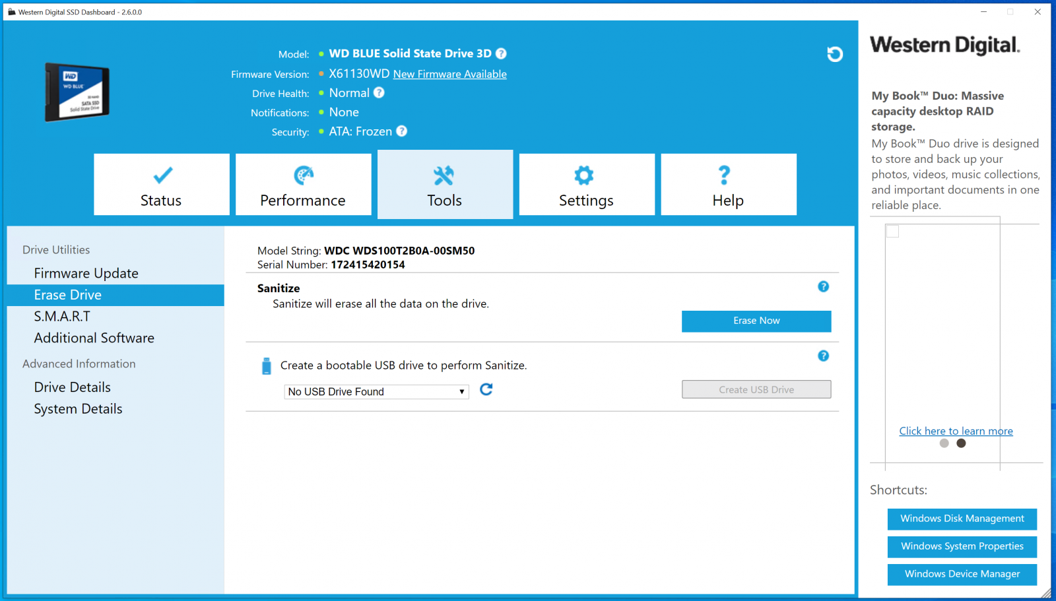This screenshot has width=1056, height=601.
Task: Select Firmware Update in sidebar
Action: [86, 273]
